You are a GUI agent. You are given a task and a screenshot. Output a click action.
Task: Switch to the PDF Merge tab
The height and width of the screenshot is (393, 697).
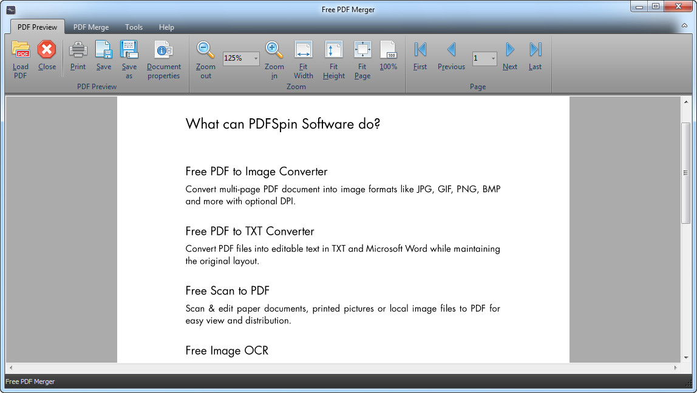click(x=91, y=27)
